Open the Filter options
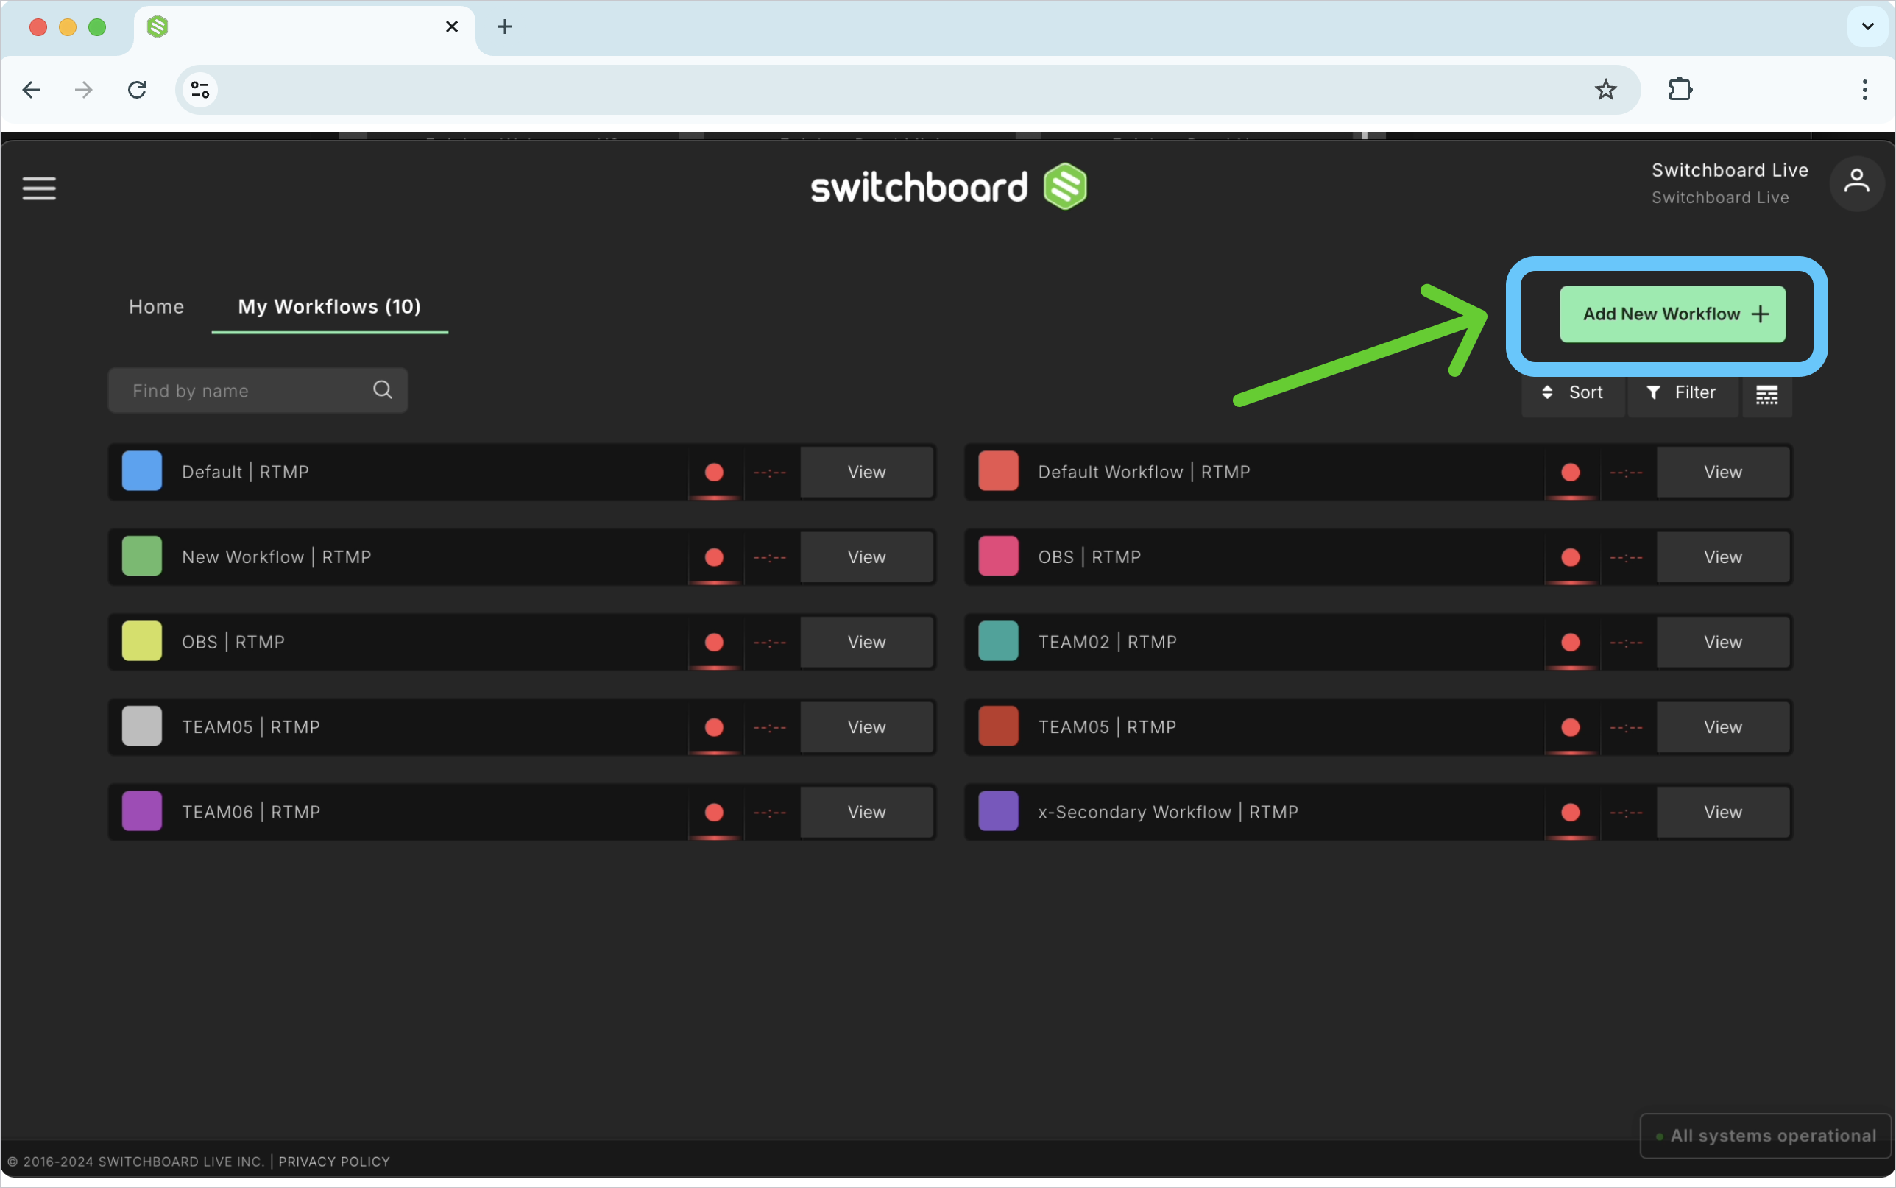 click(x=1683, y=393)
